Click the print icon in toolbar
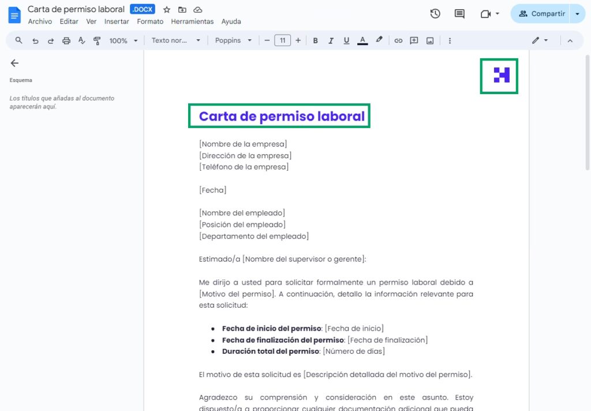This screenshot has width=591, height=411. coord(66,41)
